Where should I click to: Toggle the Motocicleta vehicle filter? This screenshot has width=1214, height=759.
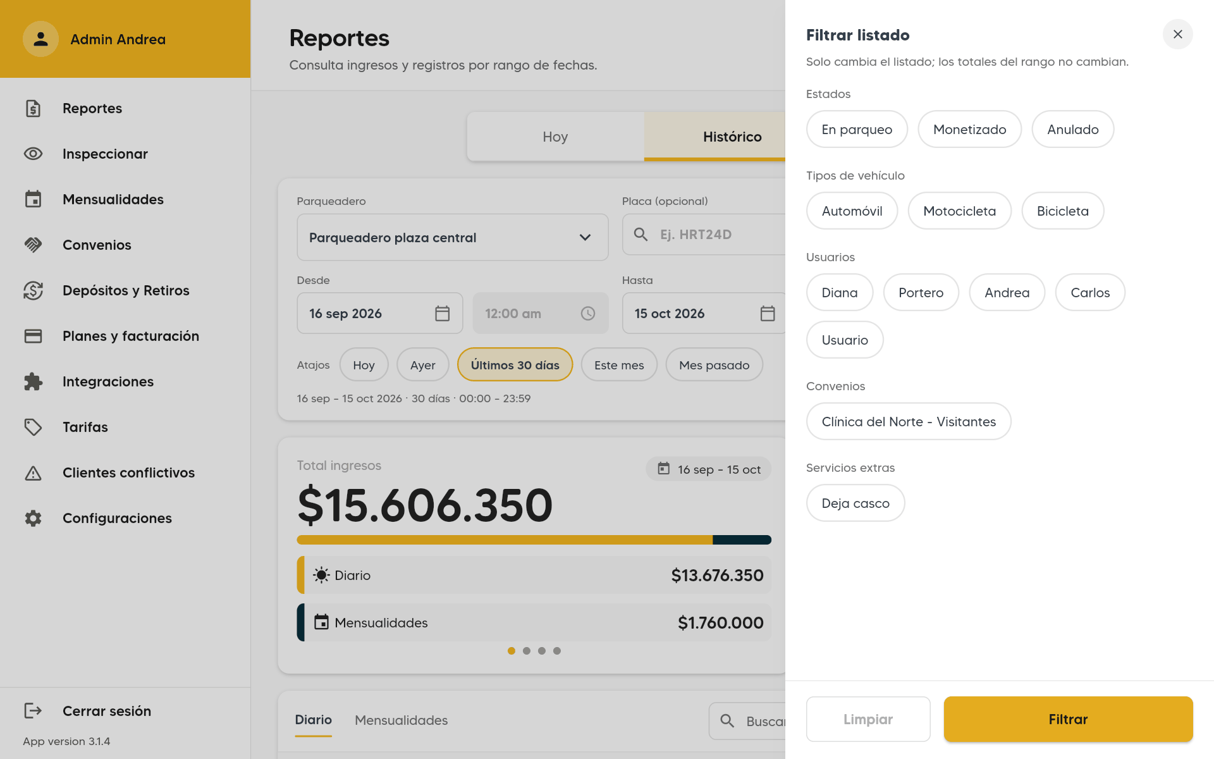[x=959, y=211]
